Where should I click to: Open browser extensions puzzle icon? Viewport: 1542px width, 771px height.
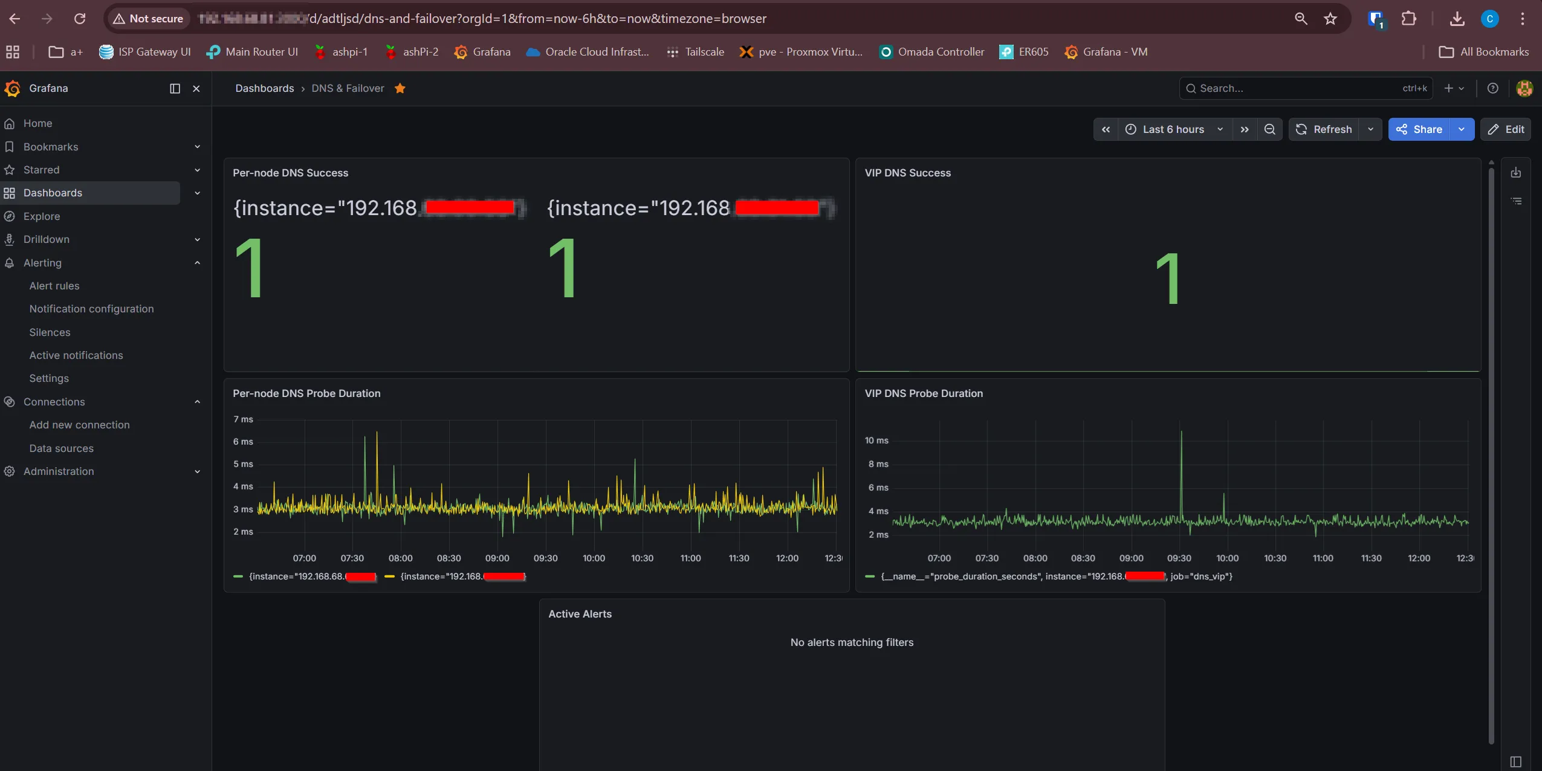(1408, 19)
